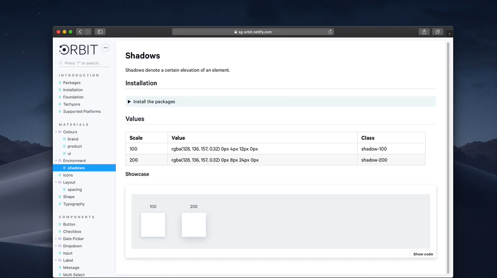497x278 pixels.
Task: Click the page vertical scrollbar
Action: point(448,158)
